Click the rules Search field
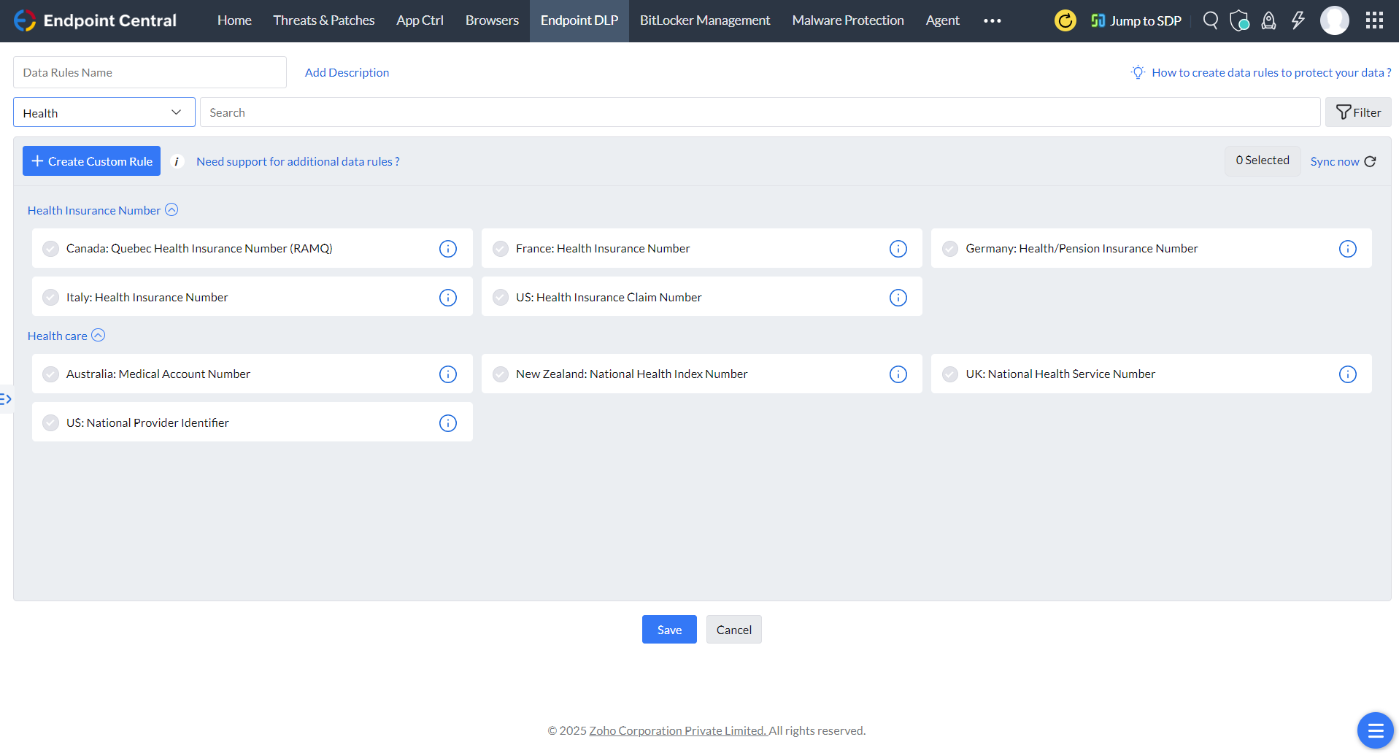This screenshot has height=753, width=1399. pyautogui.click(x=760, y=112)
